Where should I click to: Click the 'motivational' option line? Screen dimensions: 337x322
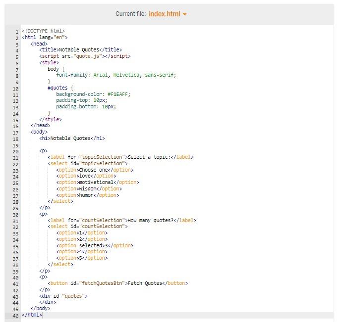pyautogui.click(x=98, y=183)
